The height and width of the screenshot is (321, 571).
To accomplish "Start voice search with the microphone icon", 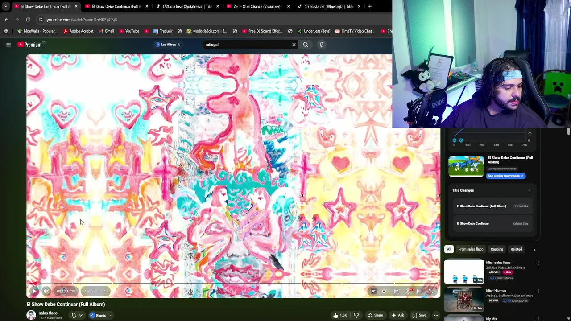I will [321, 45].
